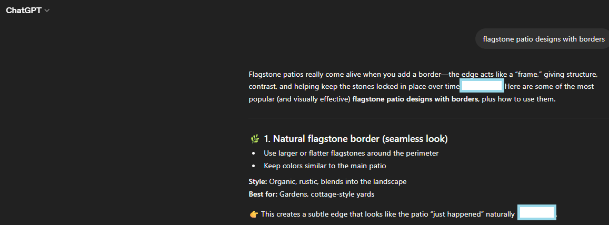Click the text "Gardens, cottage-style yards"

[326, 195]
